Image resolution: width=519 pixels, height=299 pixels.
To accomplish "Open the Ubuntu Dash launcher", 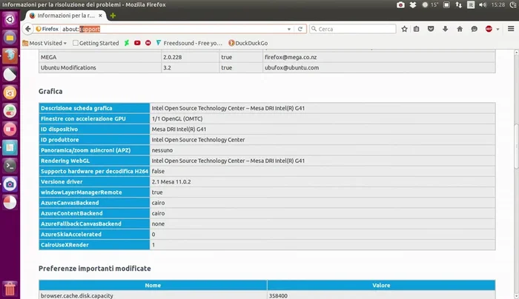I will (10, 19).
